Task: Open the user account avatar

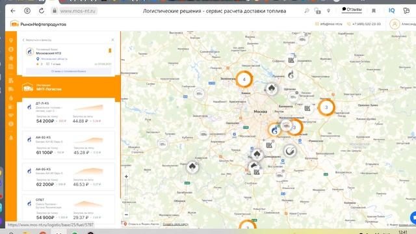Action: (x=395, y=24)
